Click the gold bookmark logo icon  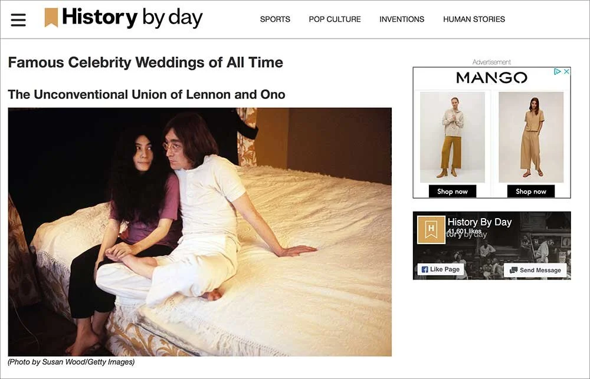tap(51, 18)
